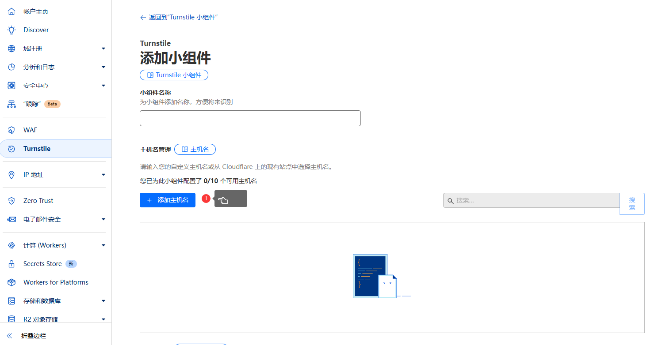Click into the 小组件名称 text field
670x345 pixels.
250,118
